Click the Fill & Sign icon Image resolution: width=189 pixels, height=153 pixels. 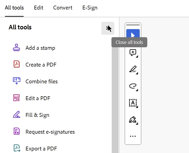(17, 114)
